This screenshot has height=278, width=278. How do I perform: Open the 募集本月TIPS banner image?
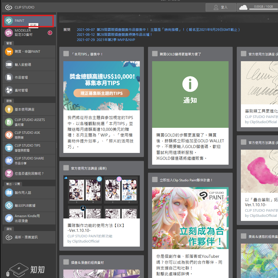click(101, 86)
